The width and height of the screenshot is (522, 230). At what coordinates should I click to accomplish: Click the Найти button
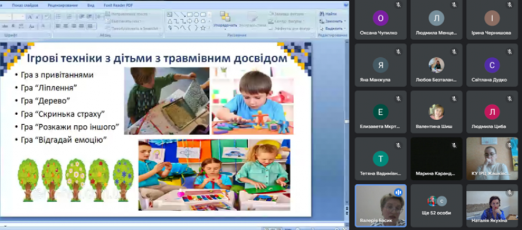[328, 14]
